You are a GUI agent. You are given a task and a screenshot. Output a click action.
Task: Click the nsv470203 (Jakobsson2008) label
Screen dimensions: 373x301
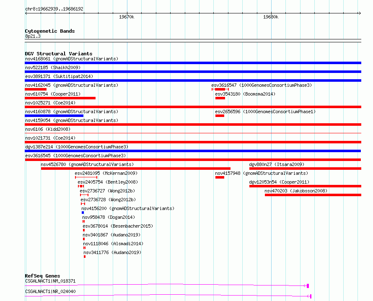click(x=296, y=191)
